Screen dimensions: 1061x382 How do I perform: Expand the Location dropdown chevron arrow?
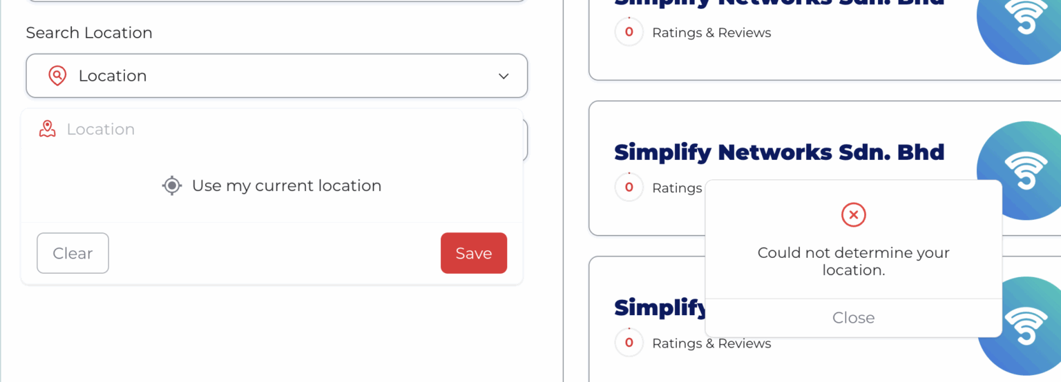504,76
